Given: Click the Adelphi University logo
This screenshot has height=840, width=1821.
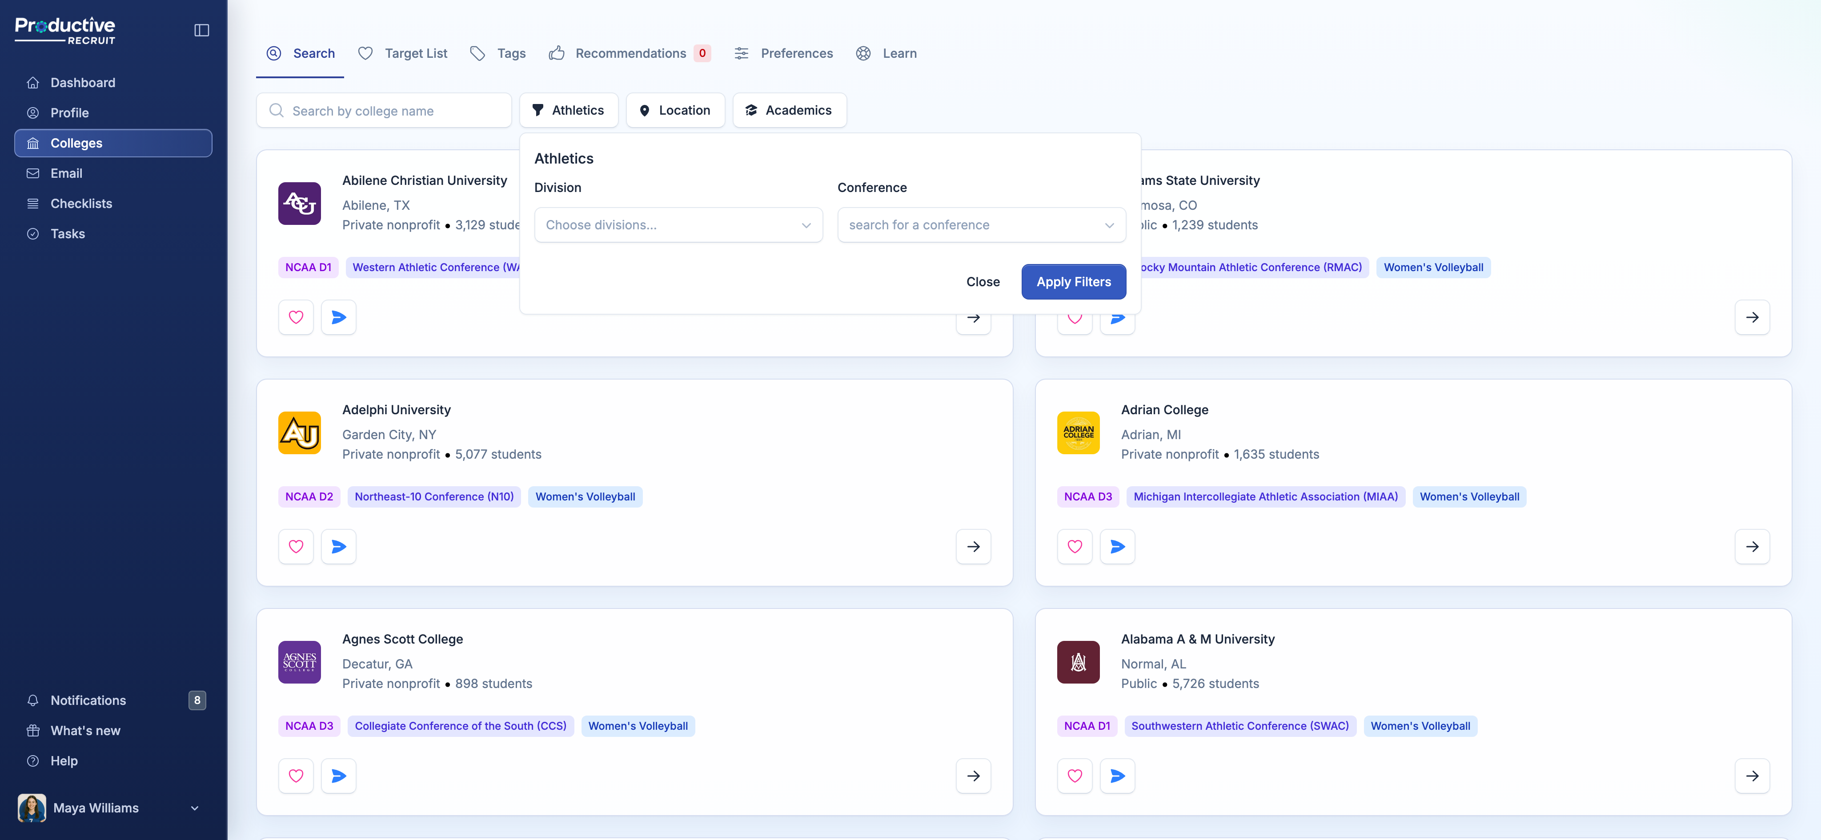Looking at the screenshot, I should click(x=300, y=433).
